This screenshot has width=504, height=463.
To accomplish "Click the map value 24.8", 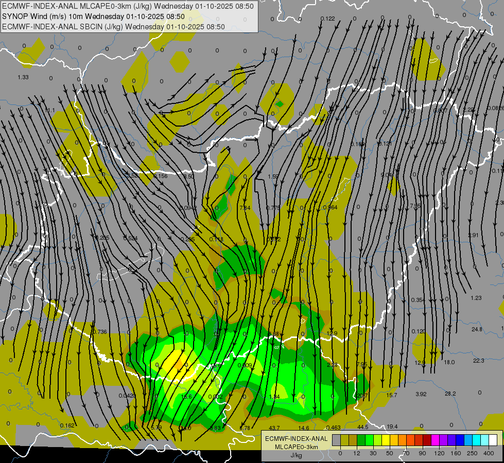I will coord(477,329).
